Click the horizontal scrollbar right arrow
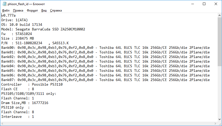This screenshot has width=222, height=126. 215,124
